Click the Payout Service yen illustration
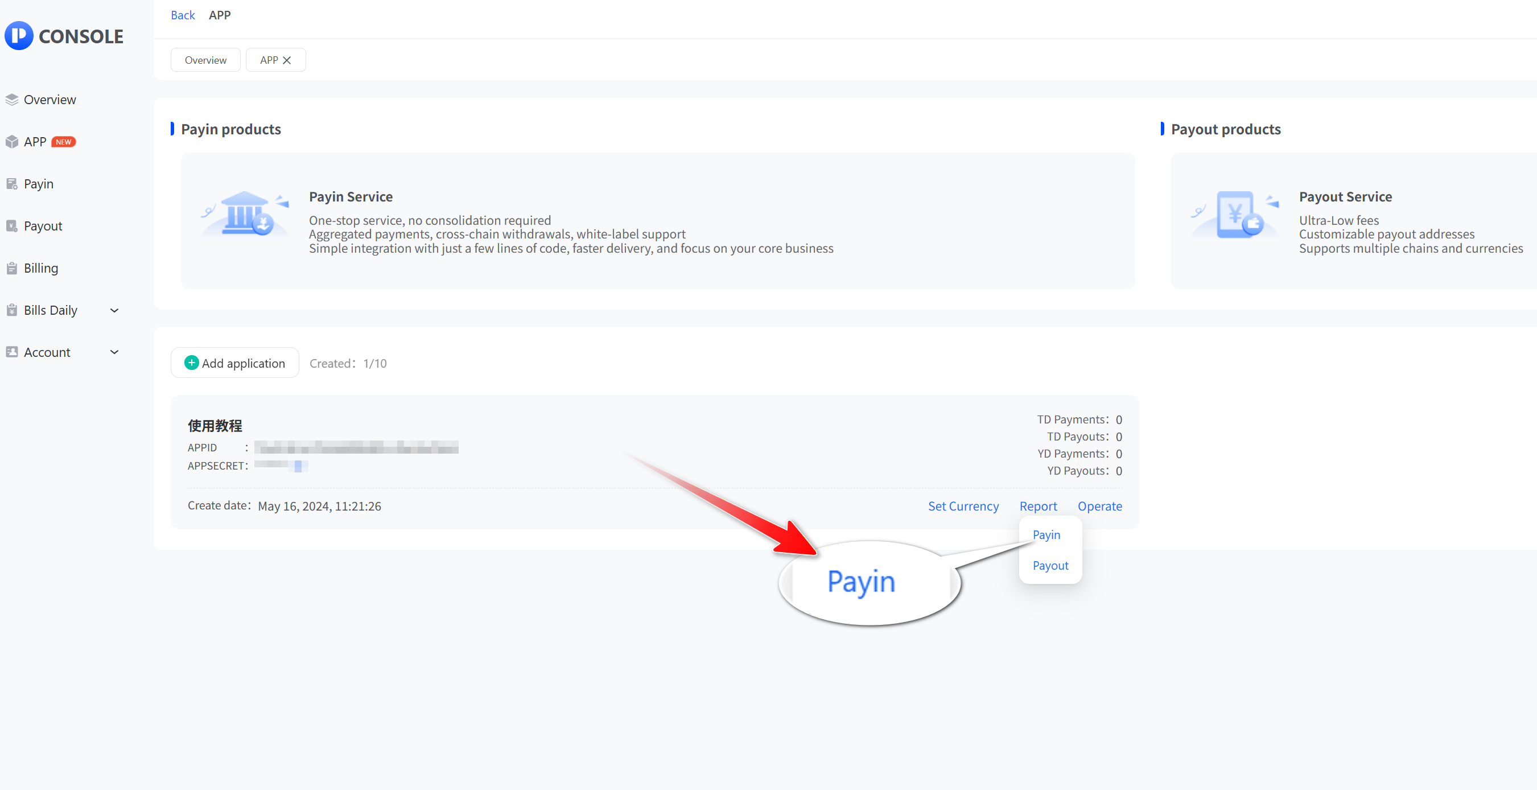 (x=1235, y=215)
